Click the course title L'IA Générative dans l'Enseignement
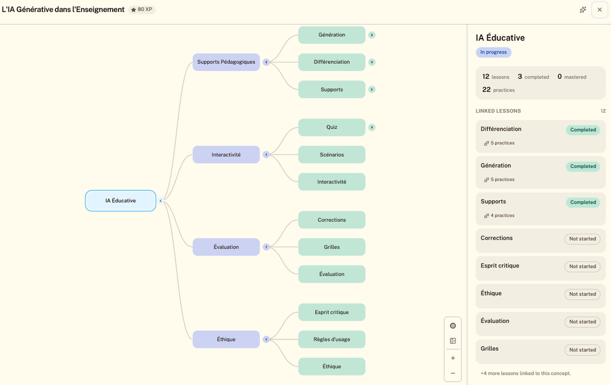611x385 pixels. [63, 10]
